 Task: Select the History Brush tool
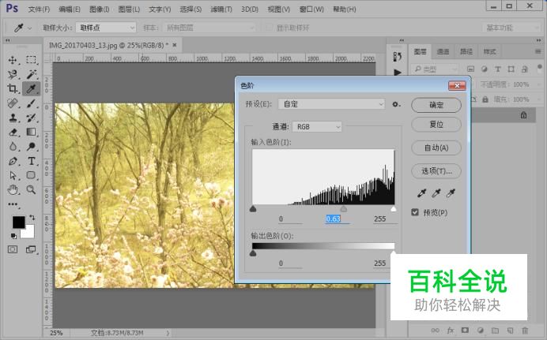click(x=31, y=118)
